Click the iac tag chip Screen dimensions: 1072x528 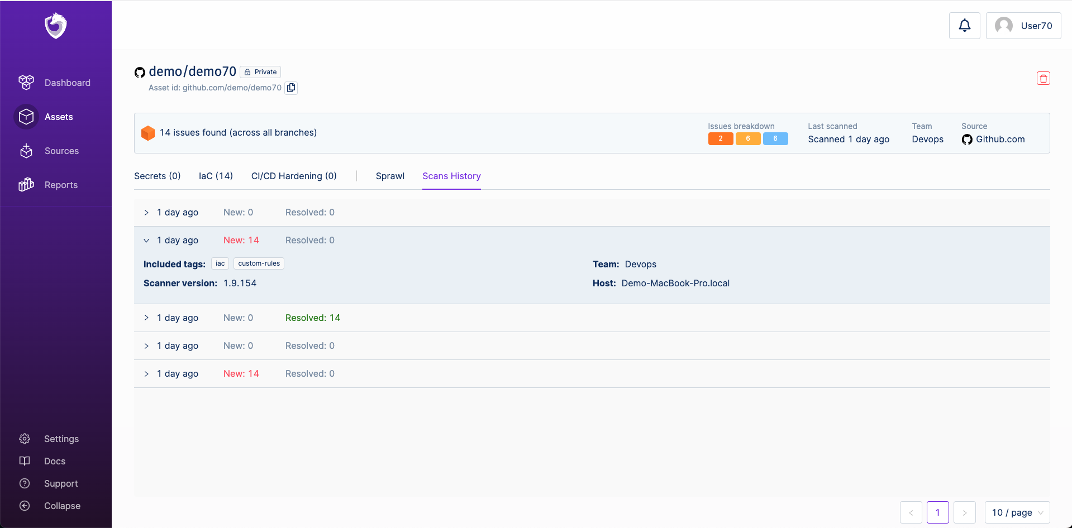pos(220,263)
